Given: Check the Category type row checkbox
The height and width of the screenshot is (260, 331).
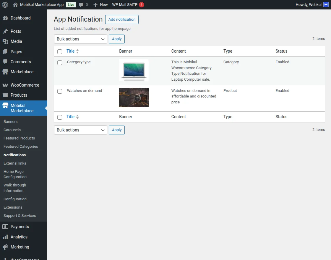Looking at the screenshot, I should [x=60, y=63].
